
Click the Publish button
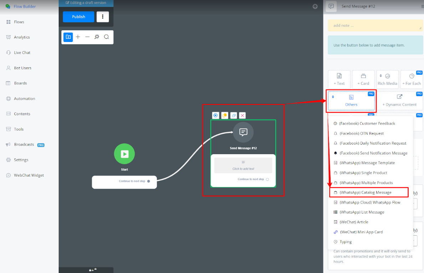click(x=78, y=17)
